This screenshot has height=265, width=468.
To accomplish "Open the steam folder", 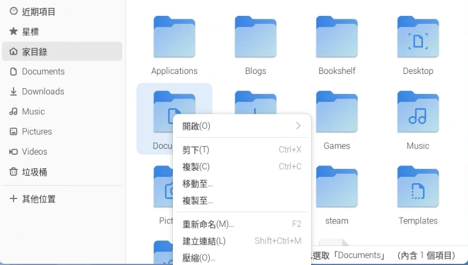I will pos(337,187).
